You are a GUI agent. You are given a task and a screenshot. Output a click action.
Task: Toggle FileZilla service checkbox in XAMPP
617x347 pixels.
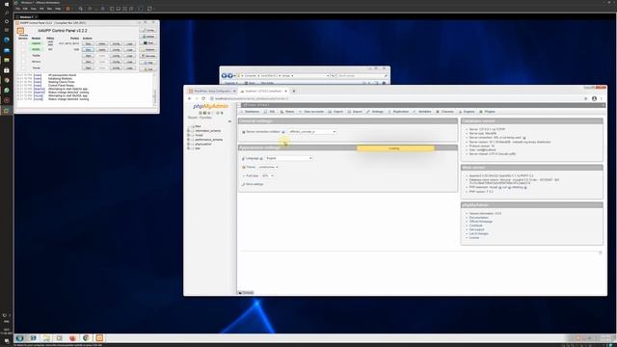tap(23, 56)
